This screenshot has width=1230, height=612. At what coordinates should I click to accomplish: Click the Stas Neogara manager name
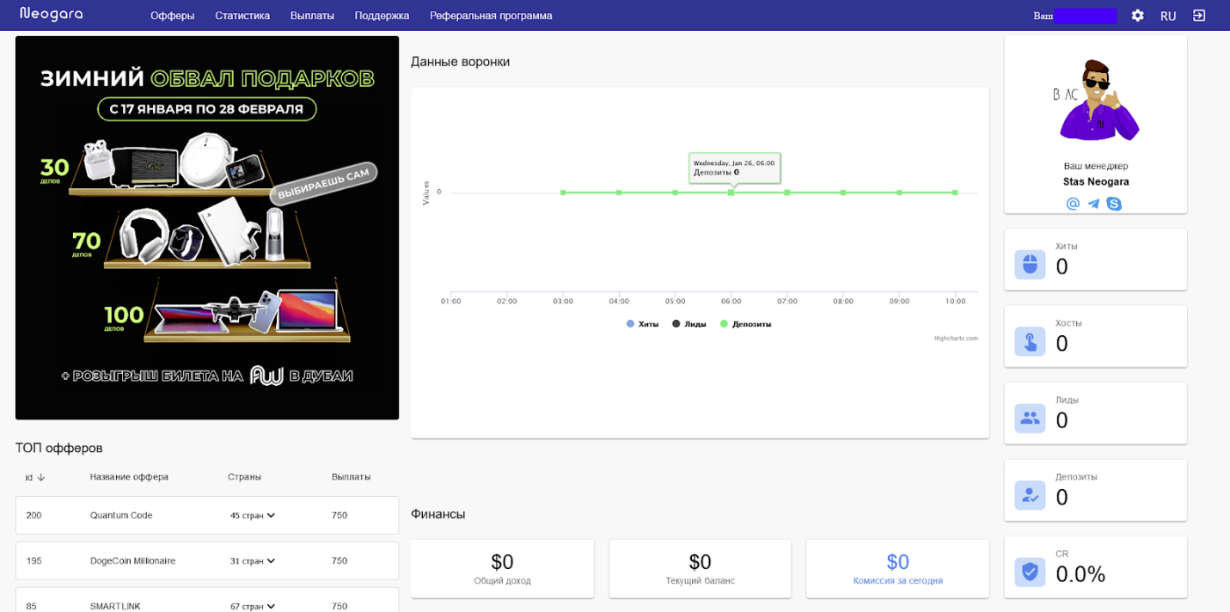pyautogui.click(x=1096, y=182)
